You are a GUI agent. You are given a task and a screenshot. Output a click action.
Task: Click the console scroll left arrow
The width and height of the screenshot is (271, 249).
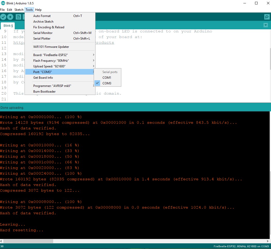point(1,241)
